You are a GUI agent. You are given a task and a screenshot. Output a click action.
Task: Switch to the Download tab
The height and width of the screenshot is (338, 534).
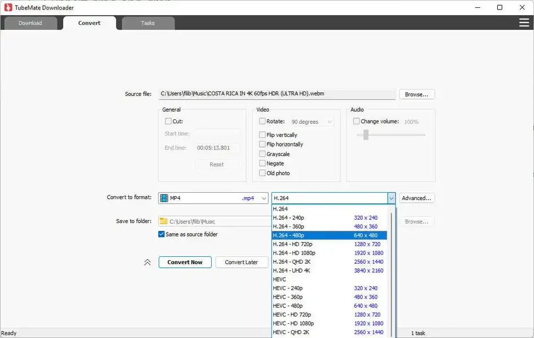[30, 23]
